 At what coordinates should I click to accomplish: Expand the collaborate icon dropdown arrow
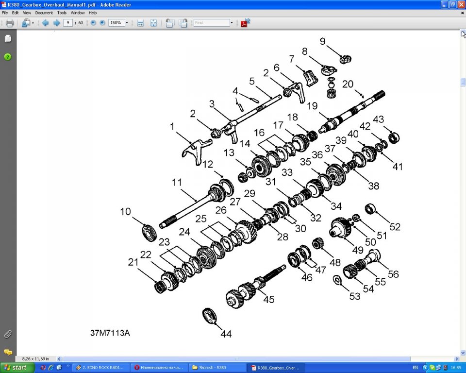[33, 23]
